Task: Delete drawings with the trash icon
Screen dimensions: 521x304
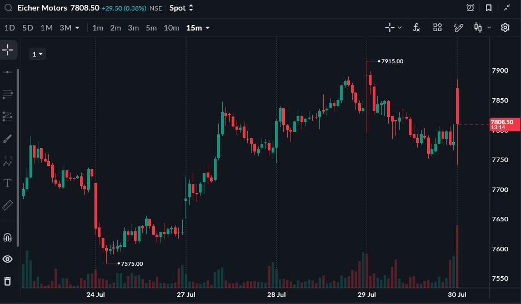Action: (8, 281)
